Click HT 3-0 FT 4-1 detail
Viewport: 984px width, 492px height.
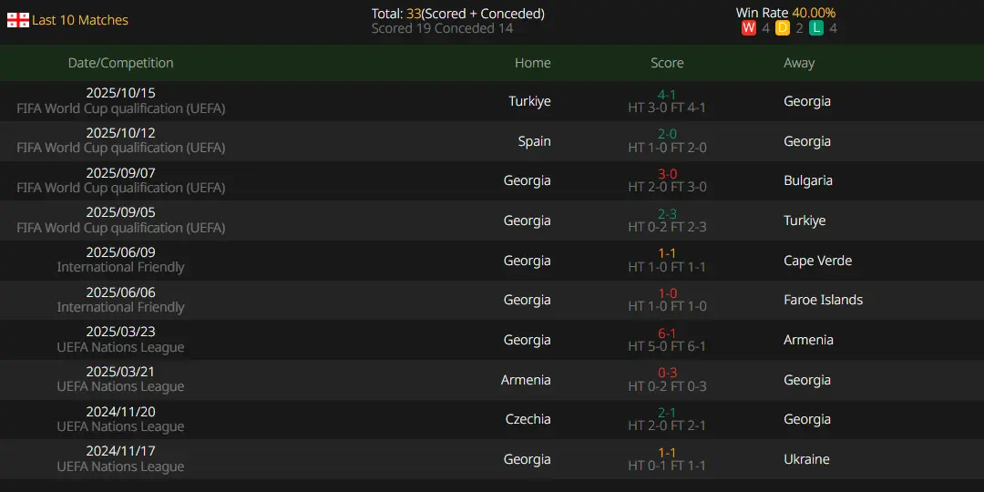tap(667, 108)
